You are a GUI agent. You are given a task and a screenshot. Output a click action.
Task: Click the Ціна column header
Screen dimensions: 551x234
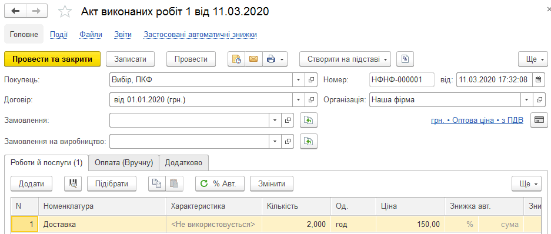click(411, 206)
